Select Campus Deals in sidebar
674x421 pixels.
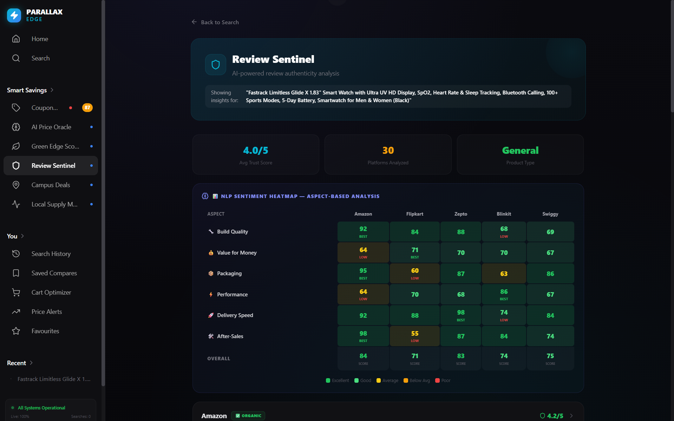51,185
